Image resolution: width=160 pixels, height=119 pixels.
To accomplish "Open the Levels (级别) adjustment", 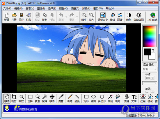I will (129, 17).
